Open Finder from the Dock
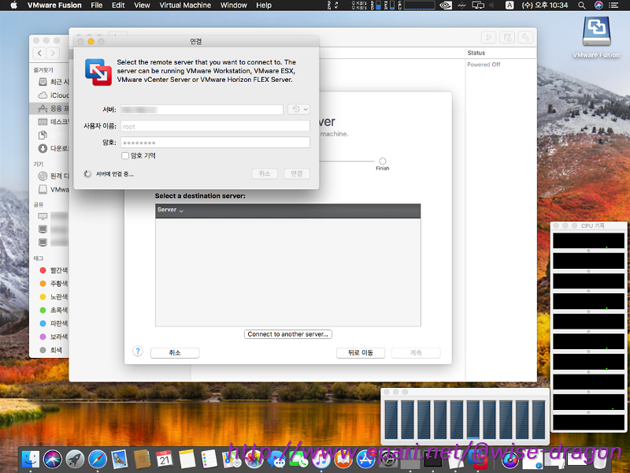Screen dimensions: 630x473 (31, 460)
